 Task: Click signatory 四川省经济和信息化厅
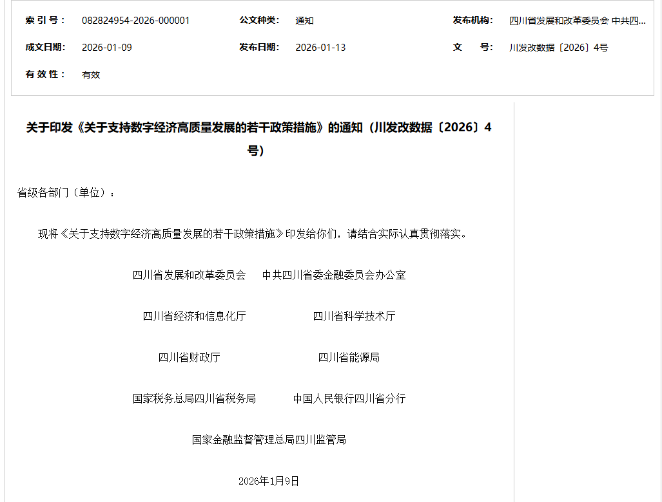pos(194,316)
